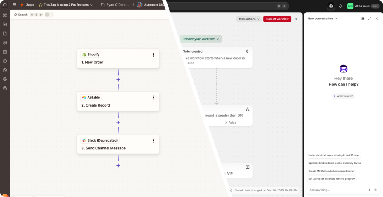Add a step after Airtable Create Record

pos(118,123)
